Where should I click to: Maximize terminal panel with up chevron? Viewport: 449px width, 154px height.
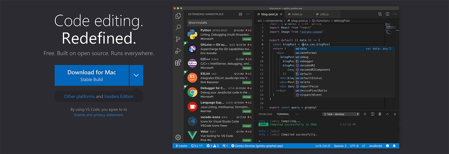click(387, 114)
